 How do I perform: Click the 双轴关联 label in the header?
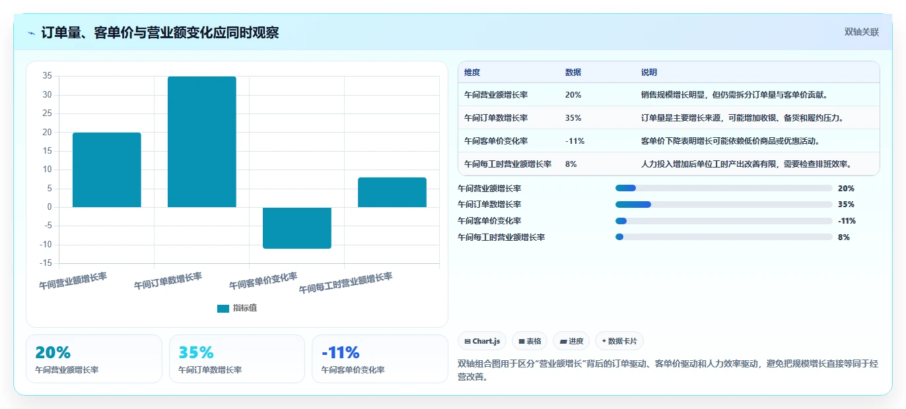pyautogui.click(x=862, y=32)
